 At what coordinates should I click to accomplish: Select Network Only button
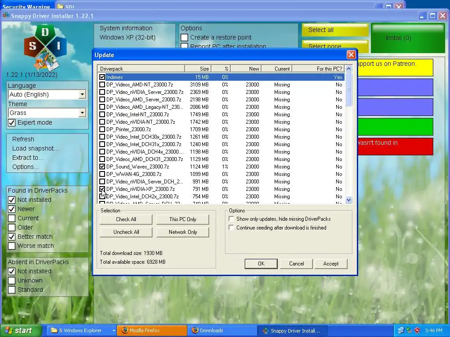pos(182,232)
